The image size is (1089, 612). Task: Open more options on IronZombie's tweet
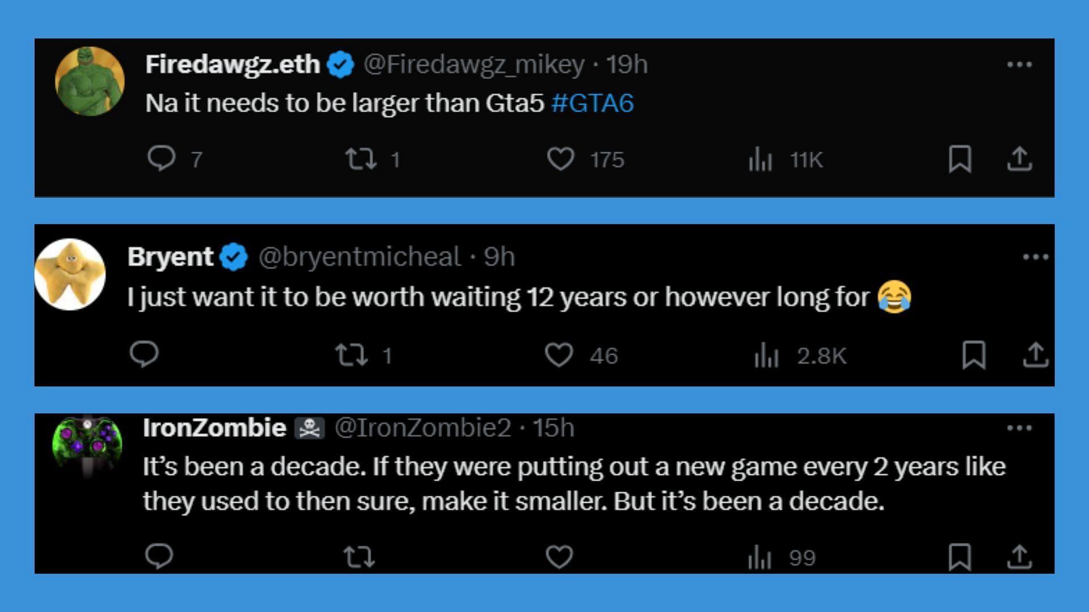point(1019,428)
